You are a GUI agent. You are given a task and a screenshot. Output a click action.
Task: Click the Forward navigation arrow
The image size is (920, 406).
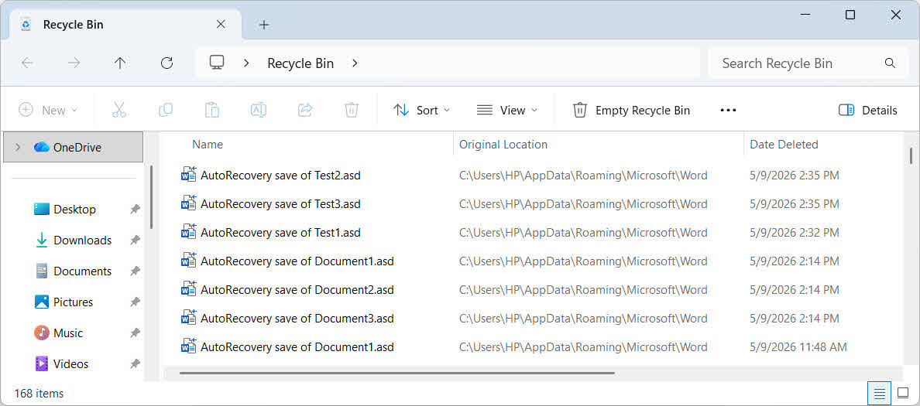click(74, 63)
